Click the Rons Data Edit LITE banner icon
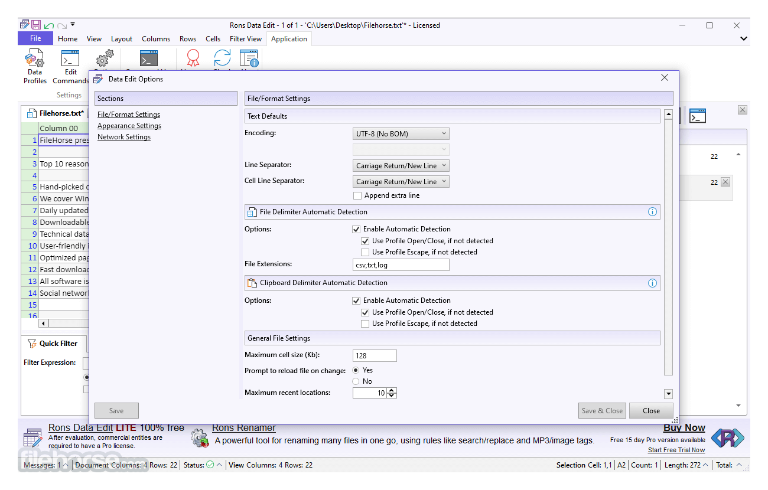This screenshot has width=768, height=490. 32,437
